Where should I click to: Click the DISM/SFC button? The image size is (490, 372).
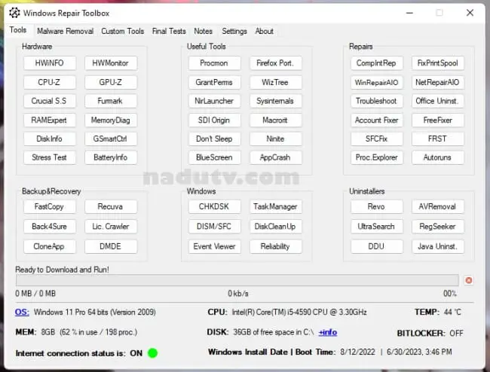214,227
